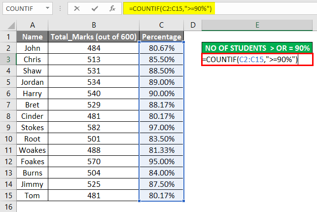Select the cell with Woakes

(33, 150)
